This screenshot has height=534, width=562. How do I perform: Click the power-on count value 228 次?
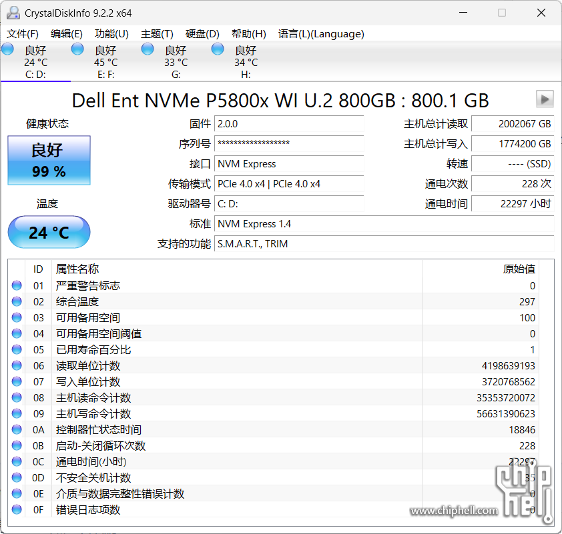pyautogui.click(x=513, y=184)
